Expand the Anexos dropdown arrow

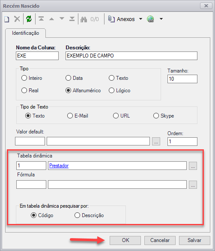pyautogui.click(x=140, y=19)
